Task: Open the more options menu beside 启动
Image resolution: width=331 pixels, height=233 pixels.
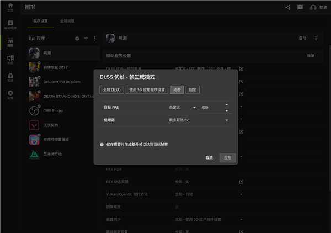Action: [x=316, y=39]
